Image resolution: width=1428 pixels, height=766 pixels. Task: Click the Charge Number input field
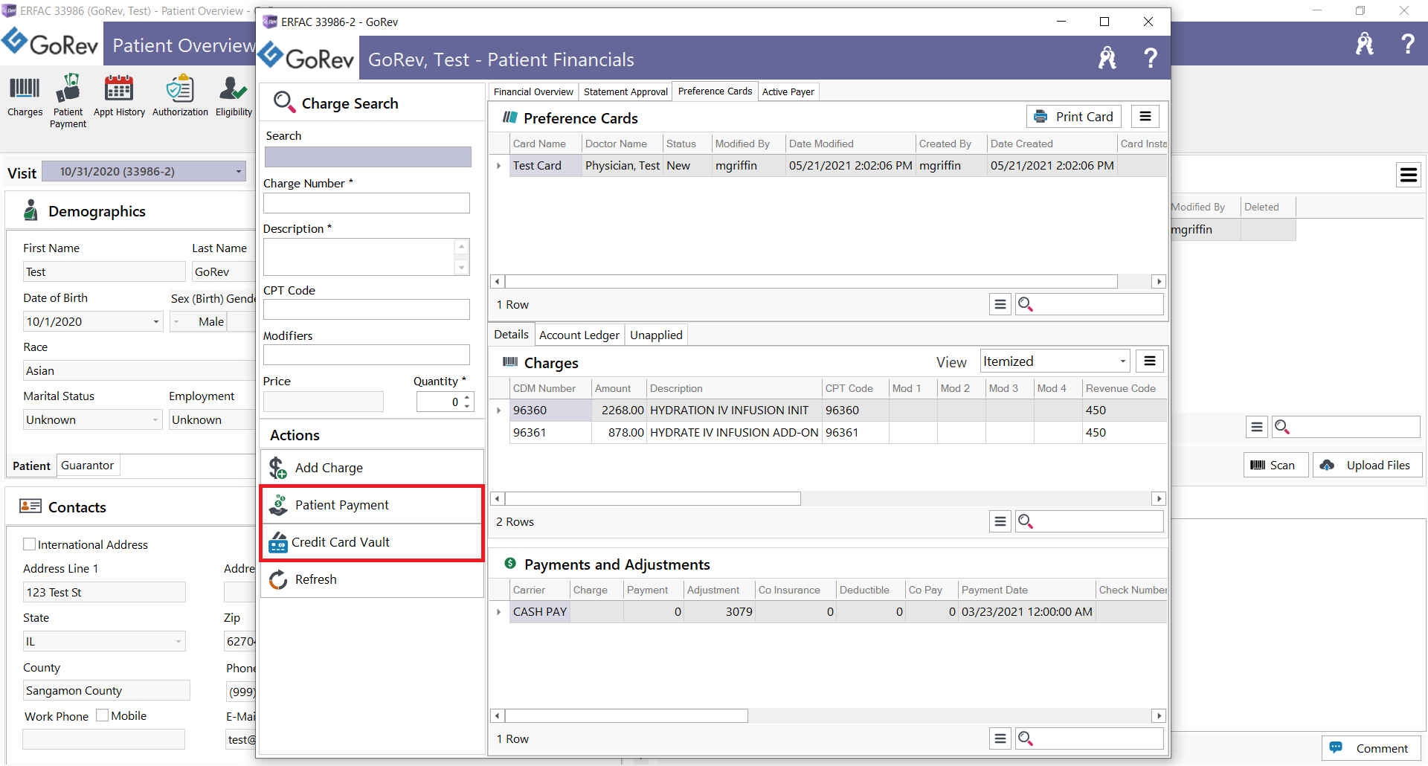point(366,203)
